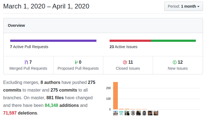Click the '881 files' text

click(x=55, y=98)
